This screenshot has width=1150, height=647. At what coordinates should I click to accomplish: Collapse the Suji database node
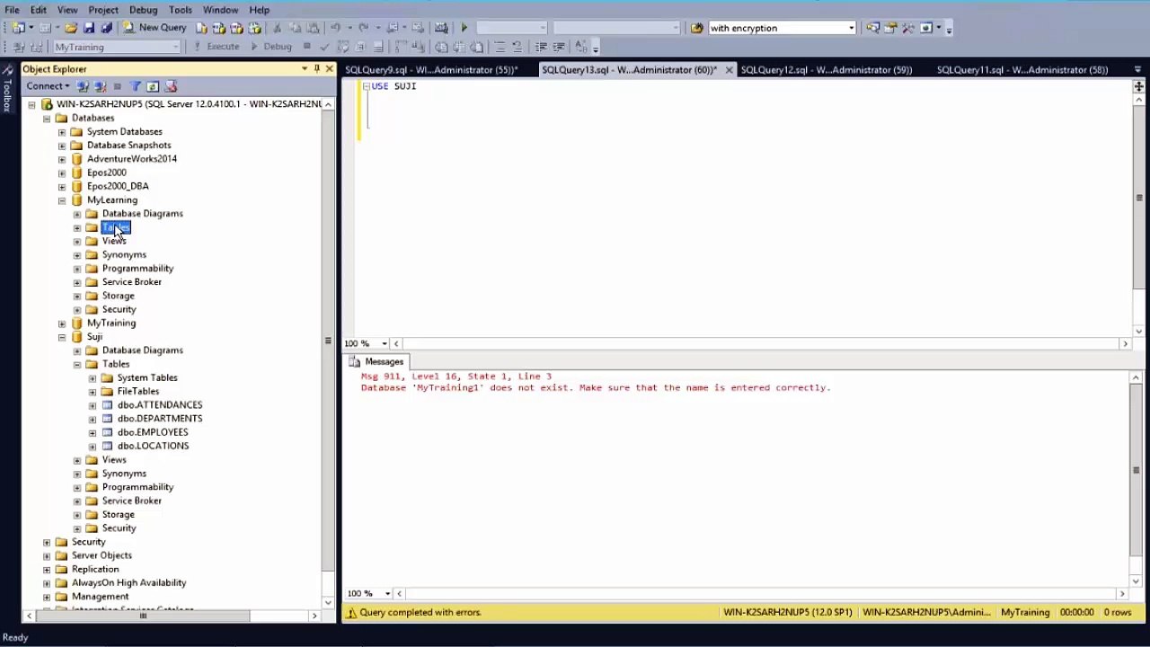tap(62, 337)
